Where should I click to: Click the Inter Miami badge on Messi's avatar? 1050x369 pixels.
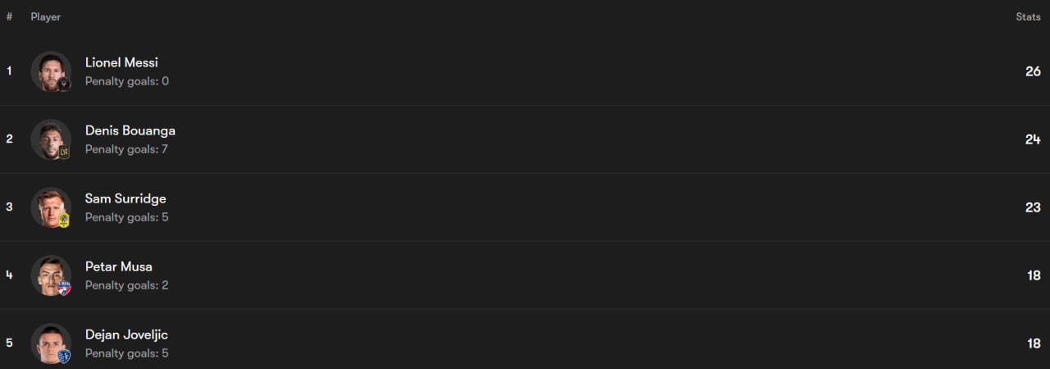coord(64,84)
